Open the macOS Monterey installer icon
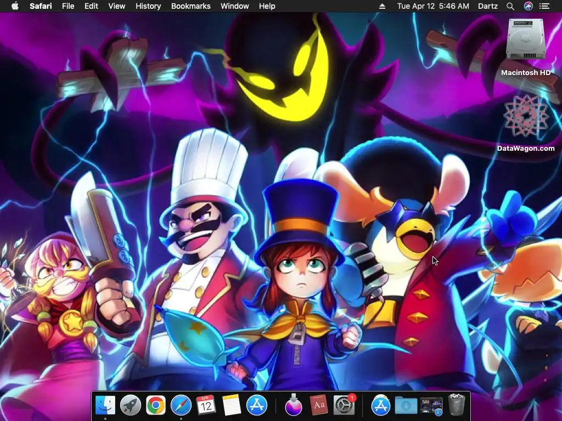562x421 pixels. tap(294, 405)
